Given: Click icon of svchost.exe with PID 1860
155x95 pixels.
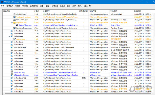Looking at the screenshot, I should (x=12, y=58).
